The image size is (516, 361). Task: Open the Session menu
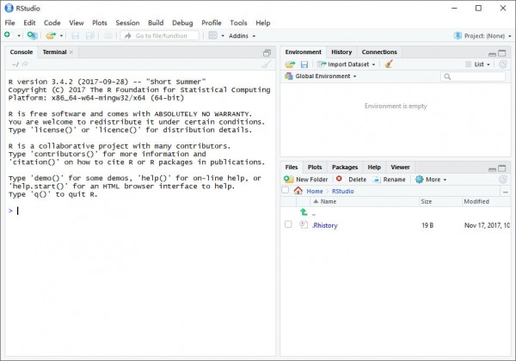point(127,22)
